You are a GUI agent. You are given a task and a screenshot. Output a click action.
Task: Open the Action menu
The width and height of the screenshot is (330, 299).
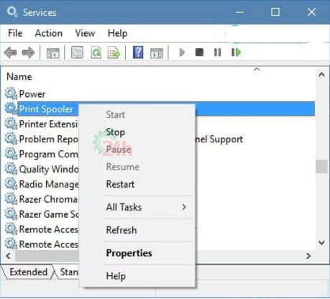(49, 33)
